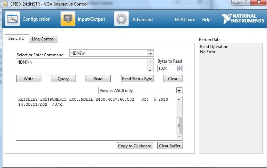Click down arrow of command box scrollbar
The height and width of the screenshot is (168, 267).
150,70
